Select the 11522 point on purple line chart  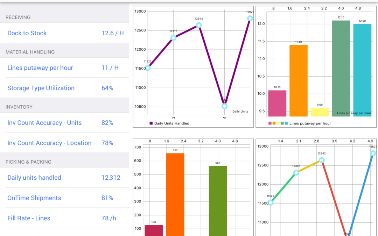pyautogui.click(x=148, y=68)
